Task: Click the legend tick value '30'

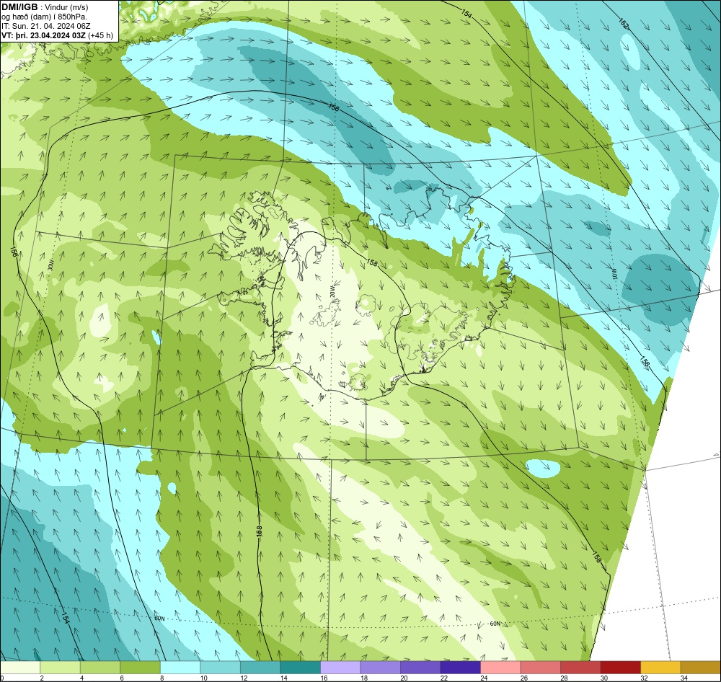Action: 603,678
